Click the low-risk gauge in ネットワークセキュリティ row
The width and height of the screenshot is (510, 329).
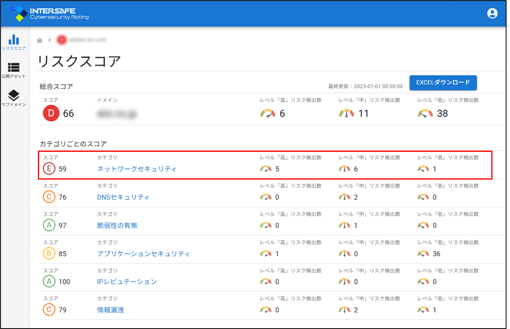(423, 169)
